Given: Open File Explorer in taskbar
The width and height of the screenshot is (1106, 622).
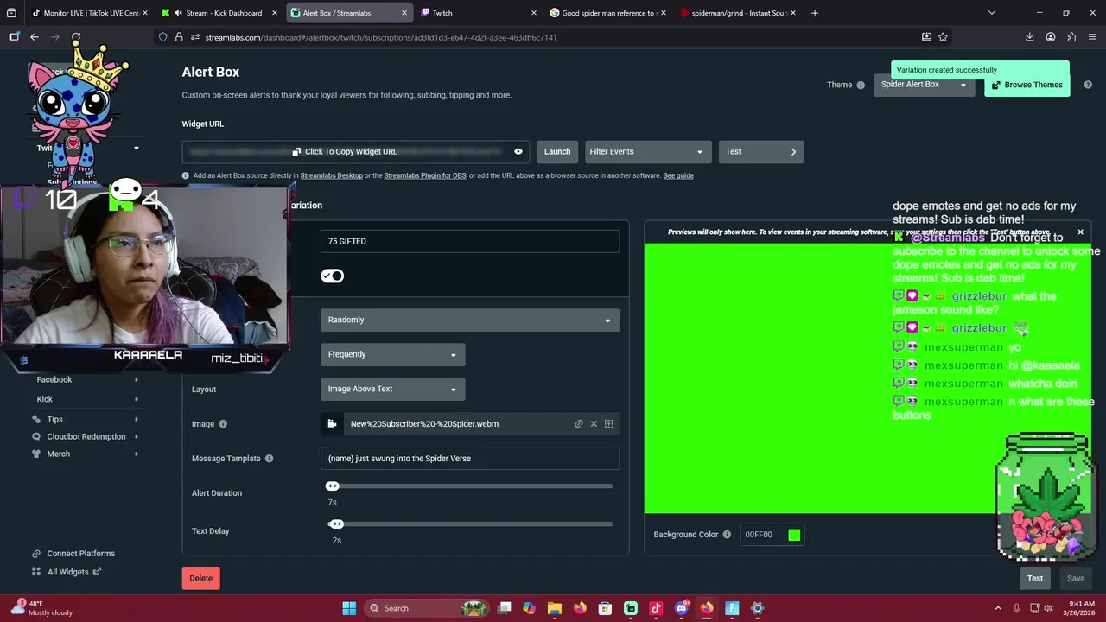Looking at the screenshot, I should pos(555,608).
